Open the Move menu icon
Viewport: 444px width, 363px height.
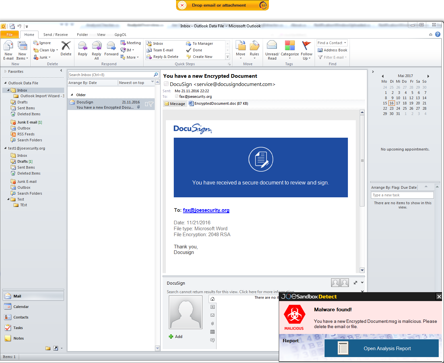click(x=241, y=50)
